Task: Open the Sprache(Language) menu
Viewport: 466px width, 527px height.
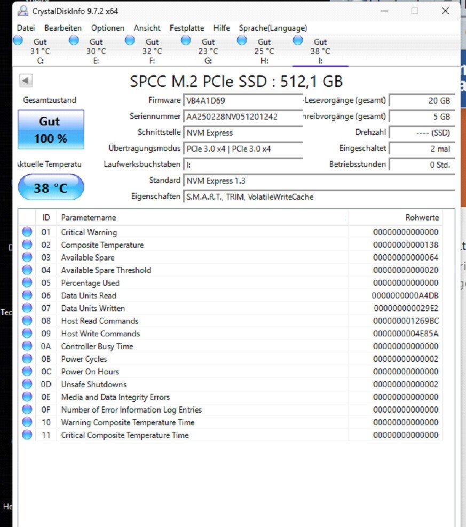Action: (x=273, y=28)
